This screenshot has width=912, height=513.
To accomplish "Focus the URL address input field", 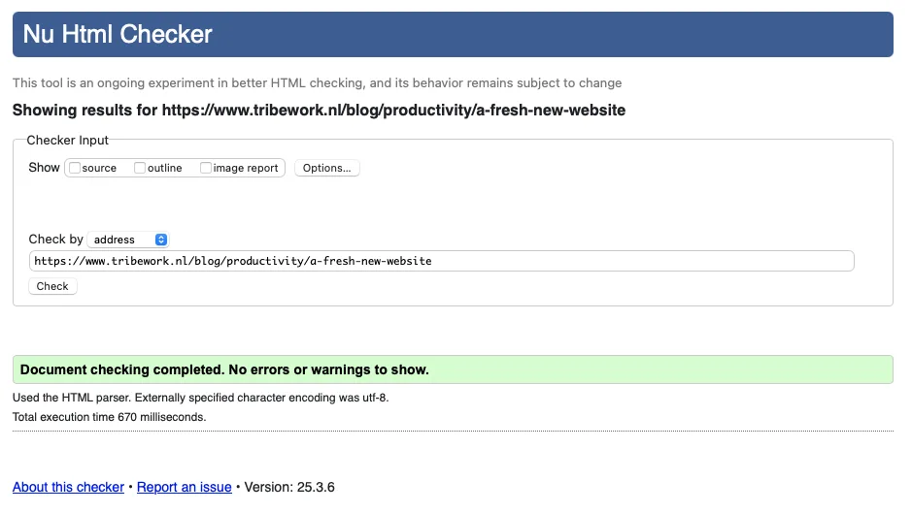I will click(442, 261).
